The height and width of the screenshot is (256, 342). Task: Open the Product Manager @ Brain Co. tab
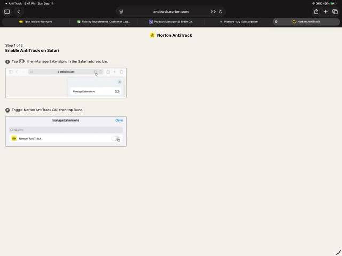[171, 22]
